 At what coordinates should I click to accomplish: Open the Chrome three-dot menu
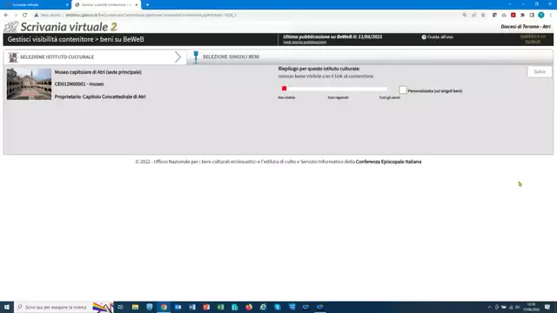click(551, 15)
